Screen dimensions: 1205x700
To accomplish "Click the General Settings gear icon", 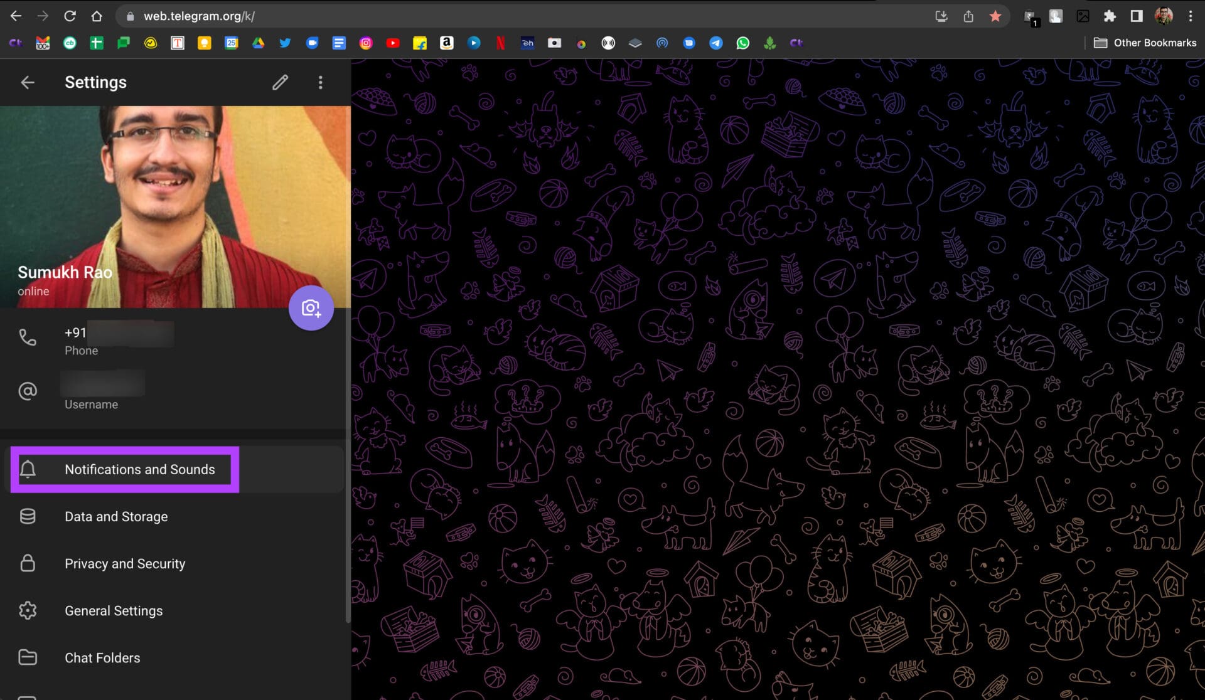I will coord(28,610).
